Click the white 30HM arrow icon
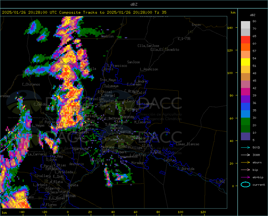This screenshot has width=268, height=216. pyautogui.click(x=245, y=155)
